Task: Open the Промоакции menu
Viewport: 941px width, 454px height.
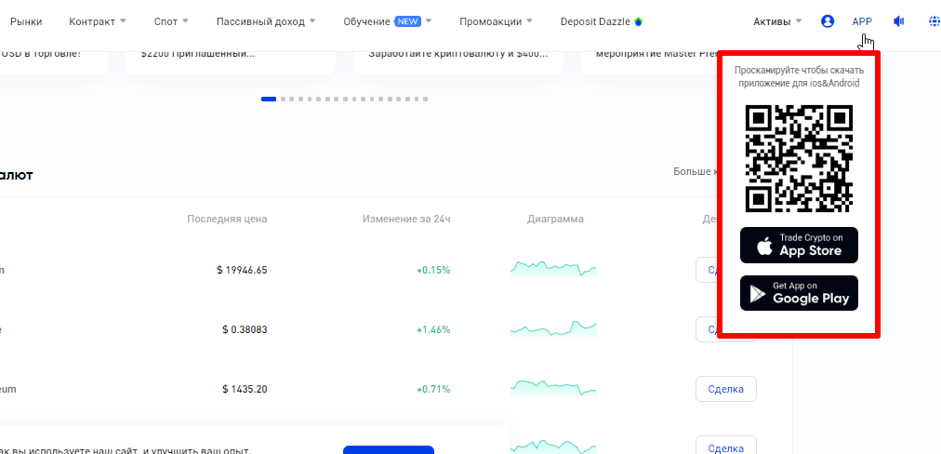Action: click(x=497, y=21)
